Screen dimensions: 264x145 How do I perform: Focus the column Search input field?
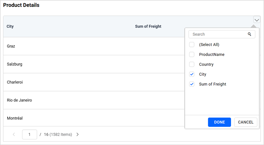coord(218,34)
